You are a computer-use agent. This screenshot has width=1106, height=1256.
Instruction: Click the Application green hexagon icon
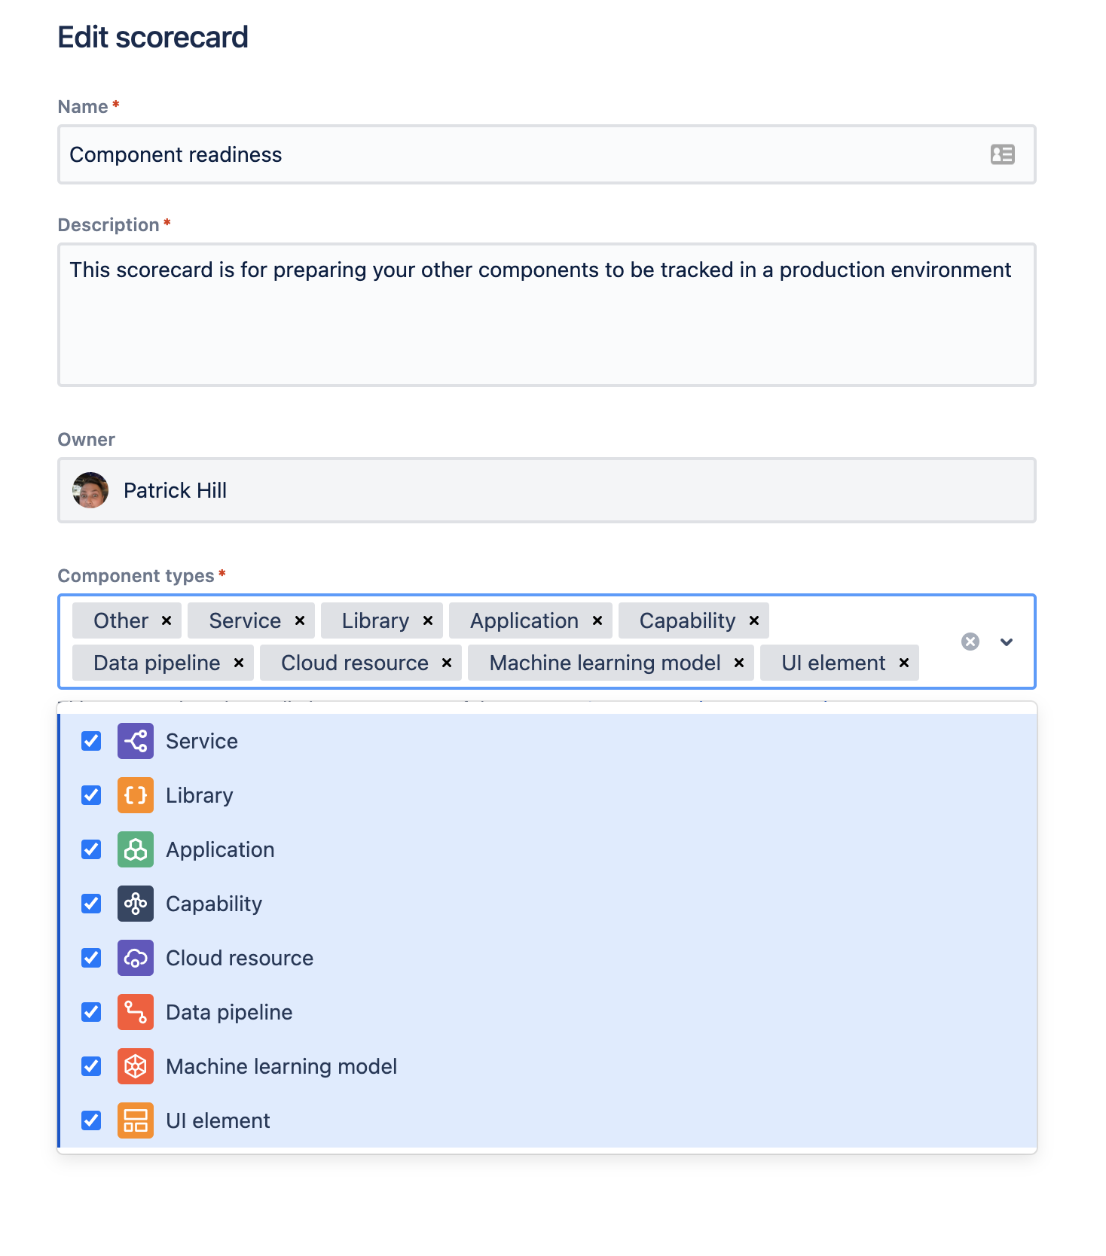pos(136,849)
